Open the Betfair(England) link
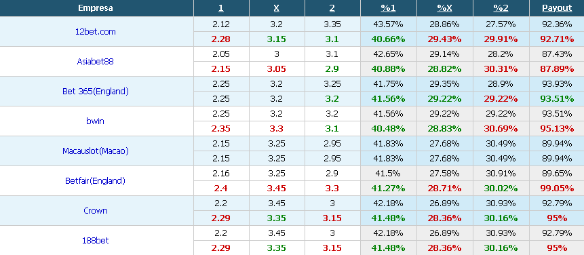Viewport: 584px width, 255px height. pyautogui.click(x=96, y=181)
